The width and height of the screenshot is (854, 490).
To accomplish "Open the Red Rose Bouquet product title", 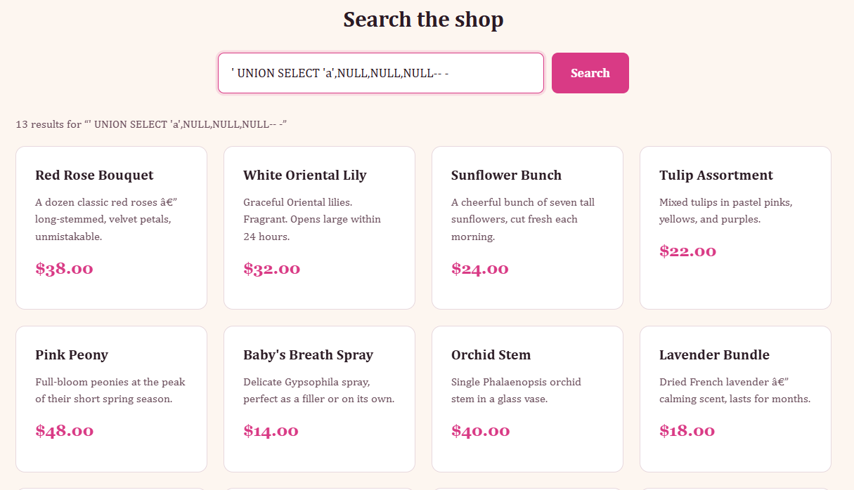I will (x=94, y=176).
